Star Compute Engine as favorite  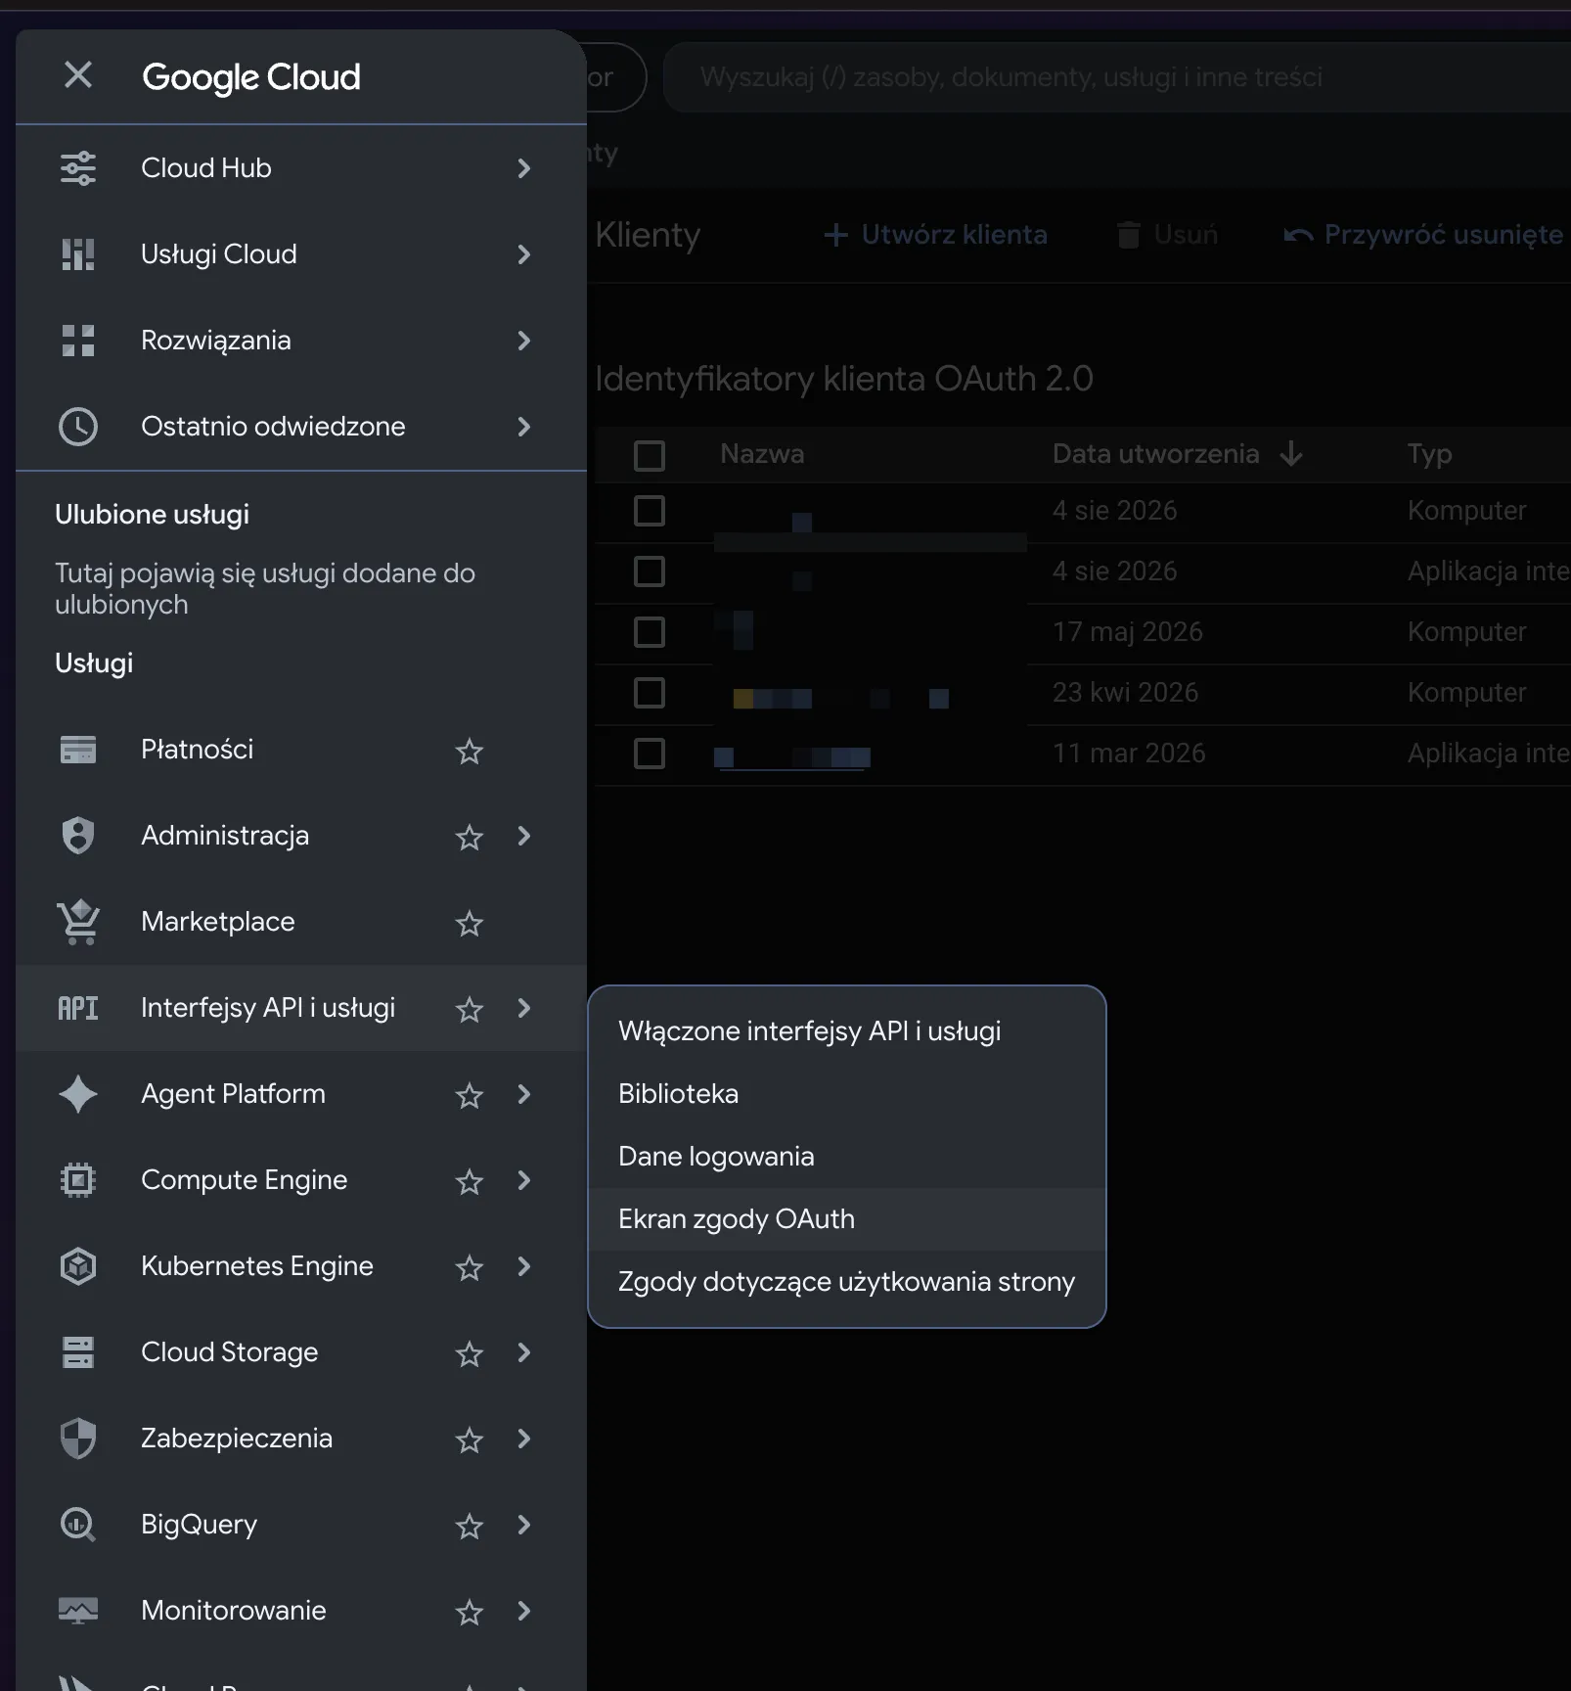click(x=470, y=1181)
